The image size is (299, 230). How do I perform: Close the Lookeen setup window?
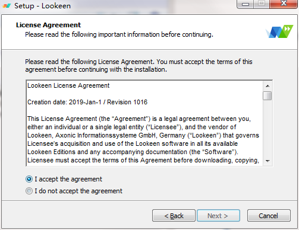[284, 4]
